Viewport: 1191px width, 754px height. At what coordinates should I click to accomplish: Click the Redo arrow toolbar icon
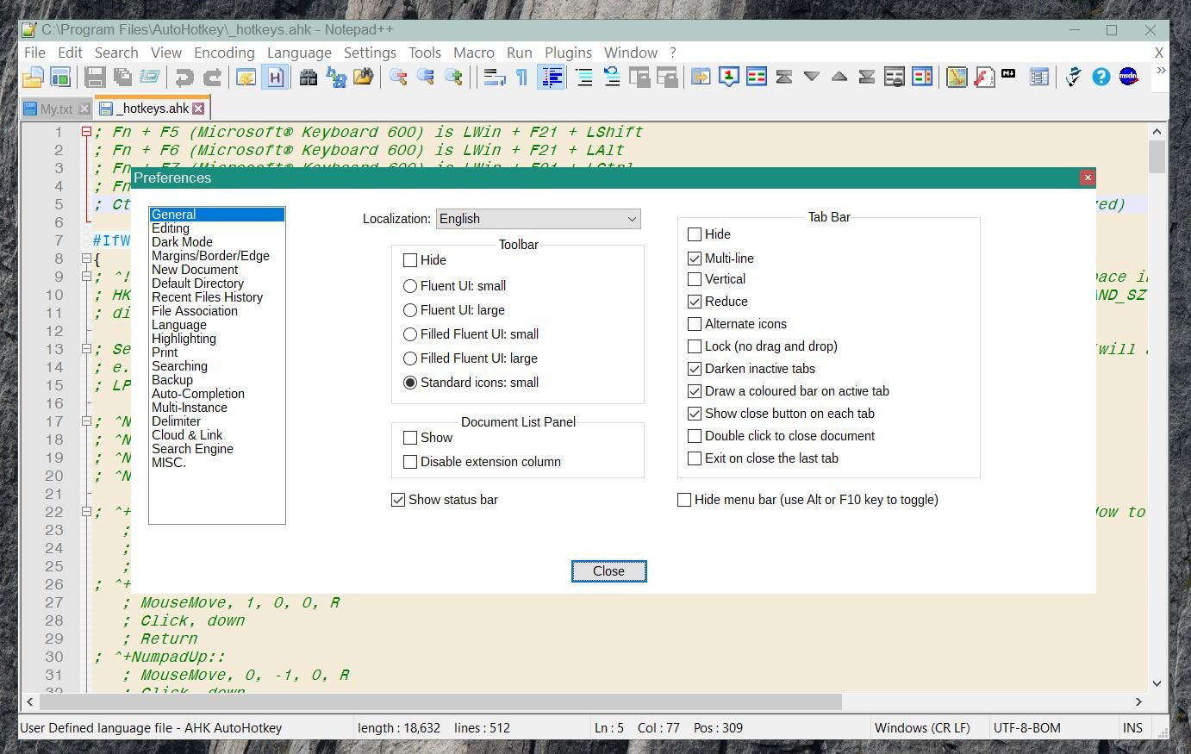212,78
